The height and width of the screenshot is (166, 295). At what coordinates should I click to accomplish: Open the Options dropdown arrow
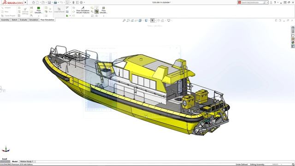tap(84, 2)
